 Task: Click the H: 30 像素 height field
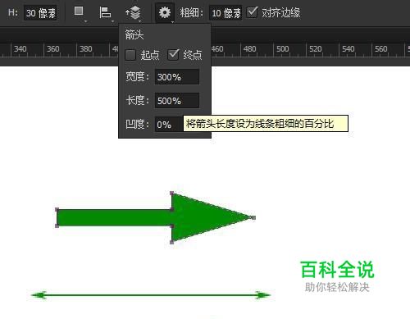(x=40, y=13)
